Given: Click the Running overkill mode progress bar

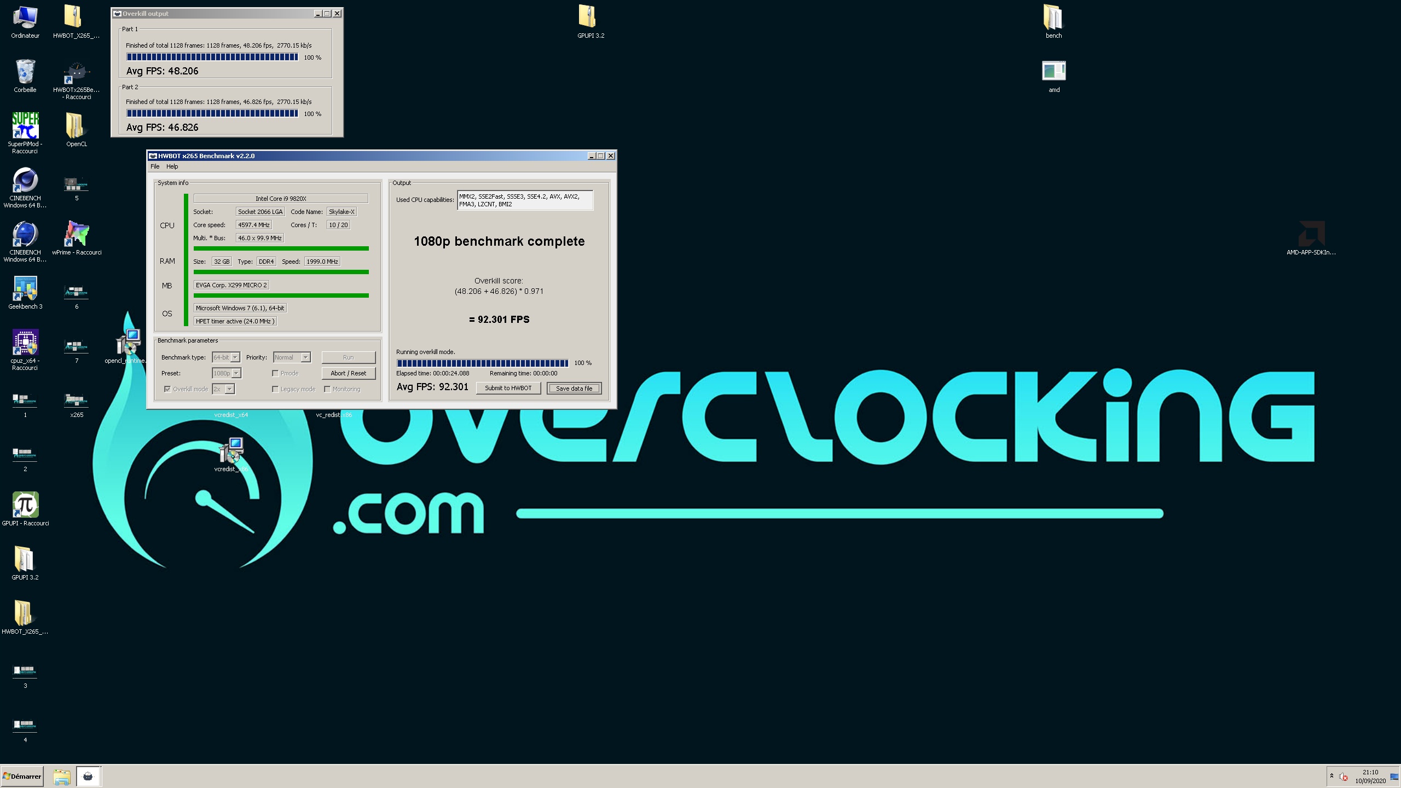Looking at the screenshot, I should click(x=482, y=363).
